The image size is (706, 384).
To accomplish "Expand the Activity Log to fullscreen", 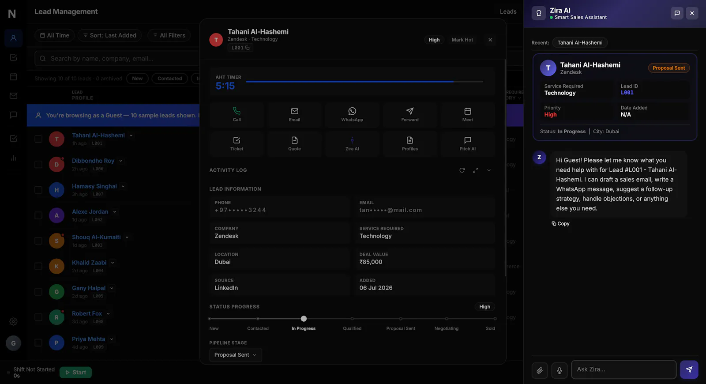I will [x=475, y=170].
